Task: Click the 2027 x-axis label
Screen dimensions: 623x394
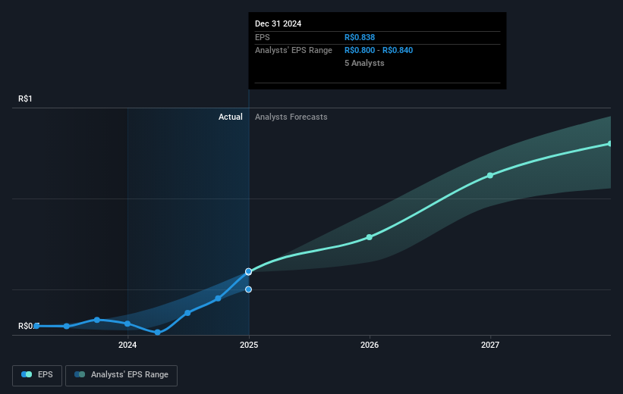Action: tap(490, 346)
